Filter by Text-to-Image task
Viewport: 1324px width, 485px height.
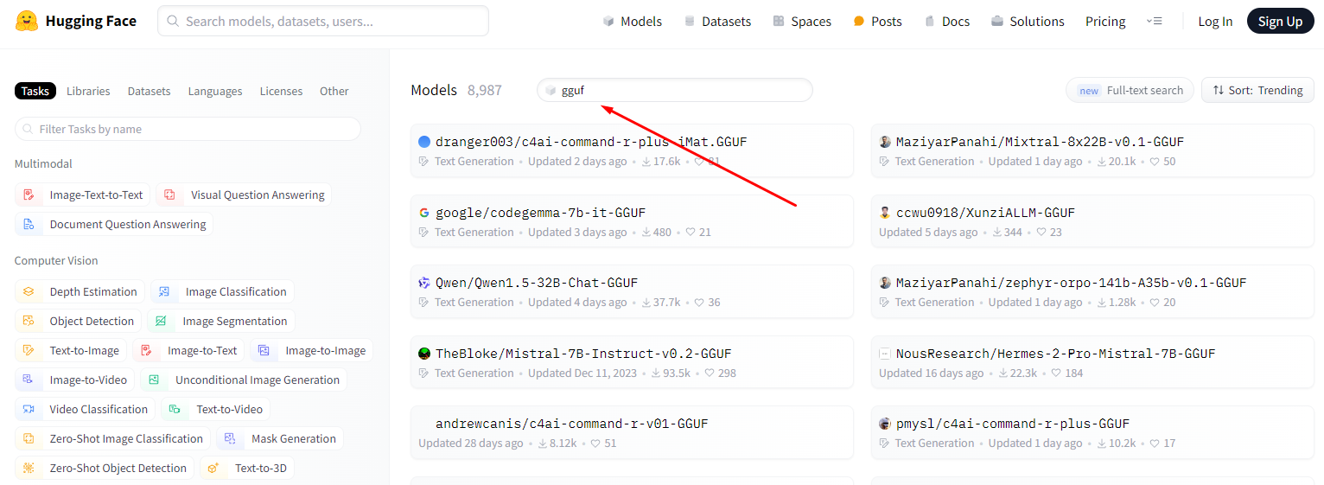pos(71,350)
